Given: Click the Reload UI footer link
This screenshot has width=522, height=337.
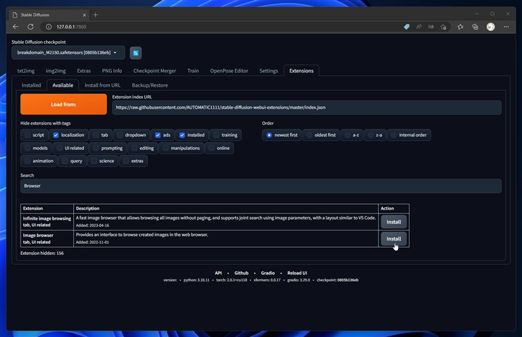Looking at the screenshot, I should pyautogui.click(x=297, y=272).
